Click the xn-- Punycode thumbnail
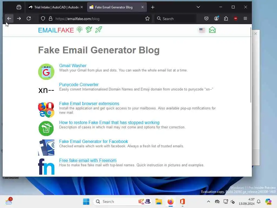Screen dimensions: 277x208 (x=46, y=90)
